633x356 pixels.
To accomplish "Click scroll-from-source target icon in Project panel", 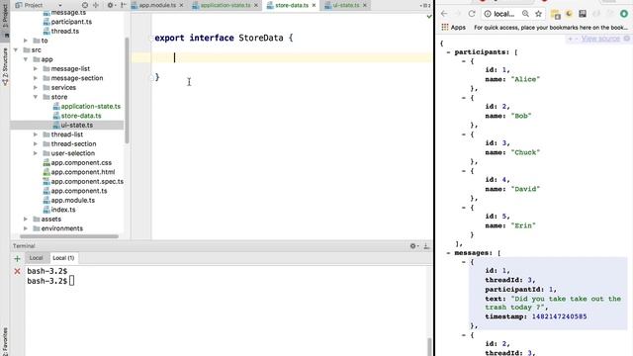I will (x=85, y=5).
